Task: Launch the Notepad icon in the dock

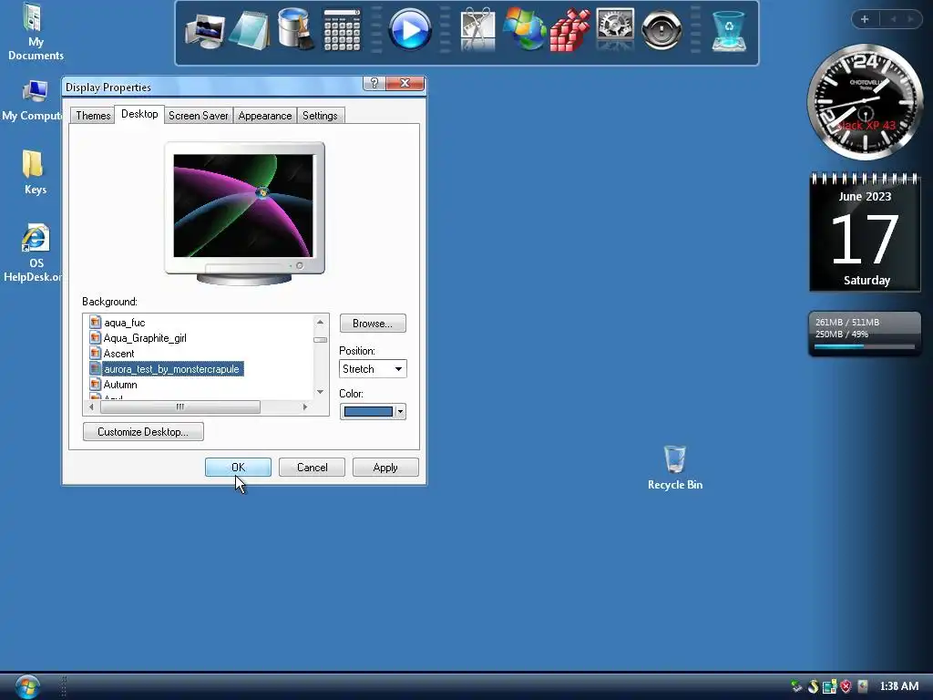Action: pyautogui.click(x=250, y=30)
